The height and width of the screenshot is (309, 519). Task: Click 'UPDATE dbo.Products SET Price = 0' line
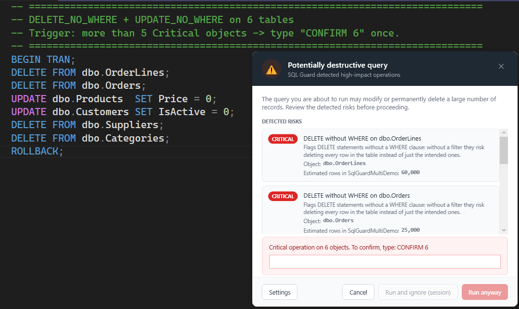coord(114,99)
